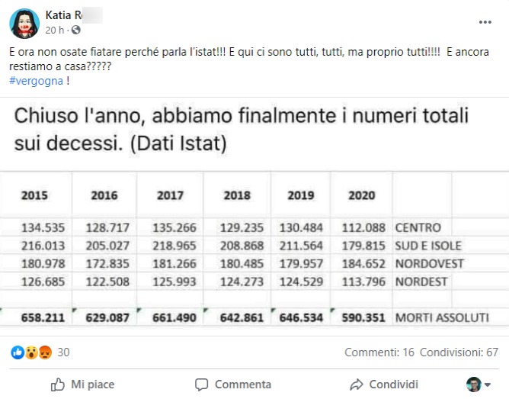View the Condivisioni: 67 shares list

pyautogui.click(x=459, y=352)
